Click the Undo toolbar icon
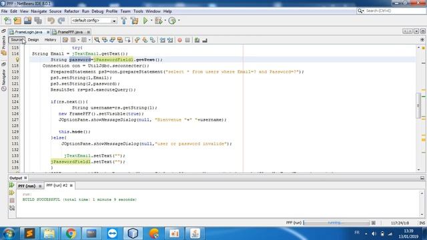 click(51, 21)
